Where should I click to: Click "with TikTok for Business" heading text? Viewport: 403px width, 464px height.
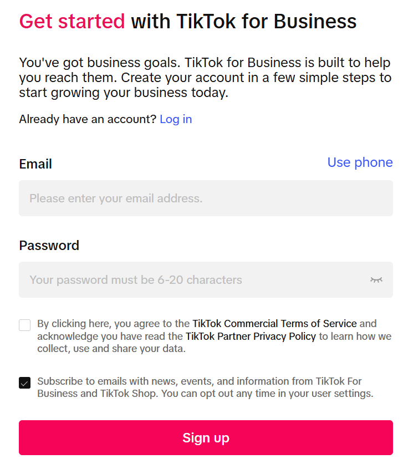244,22
